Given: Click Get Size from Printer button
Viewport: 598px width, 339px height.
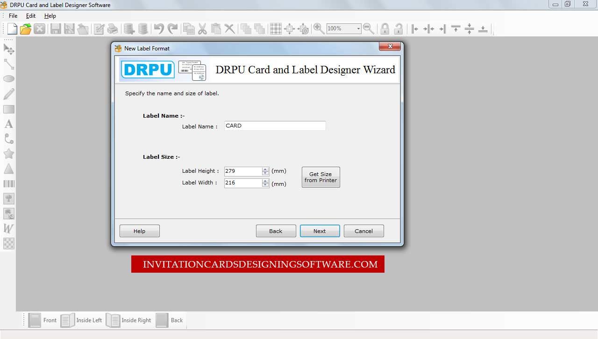Looking at the screenshot, I should coord(320,177).
